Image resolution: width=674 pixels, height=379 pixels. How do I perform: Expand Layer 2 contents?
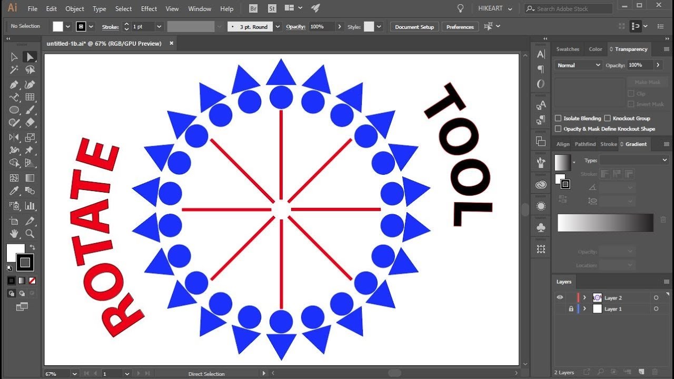tap(584, 298)
